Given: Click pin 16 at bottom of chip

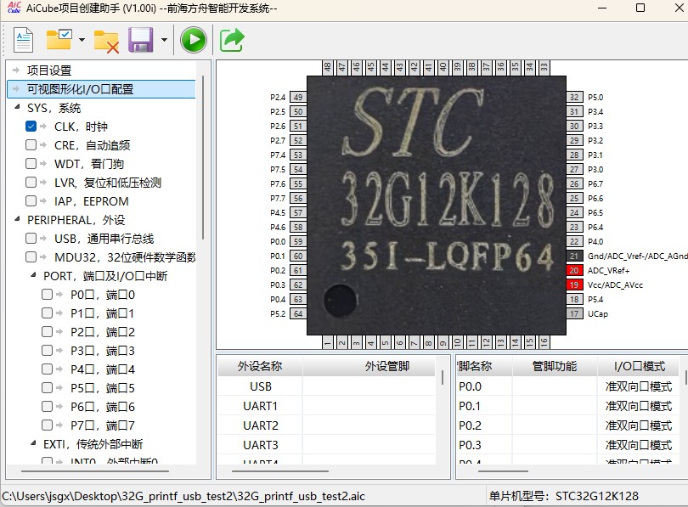Looking at the screenshot, I should pyautogui.click(x=544, y=342).
